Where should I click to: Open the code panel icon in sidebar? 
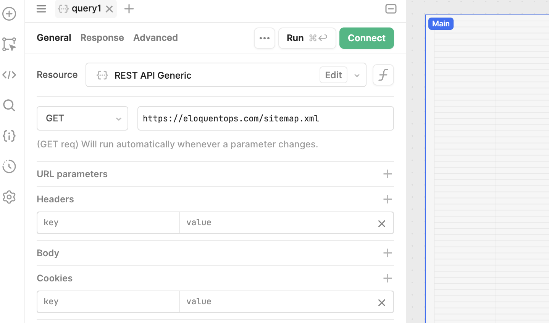coord(9,75)
